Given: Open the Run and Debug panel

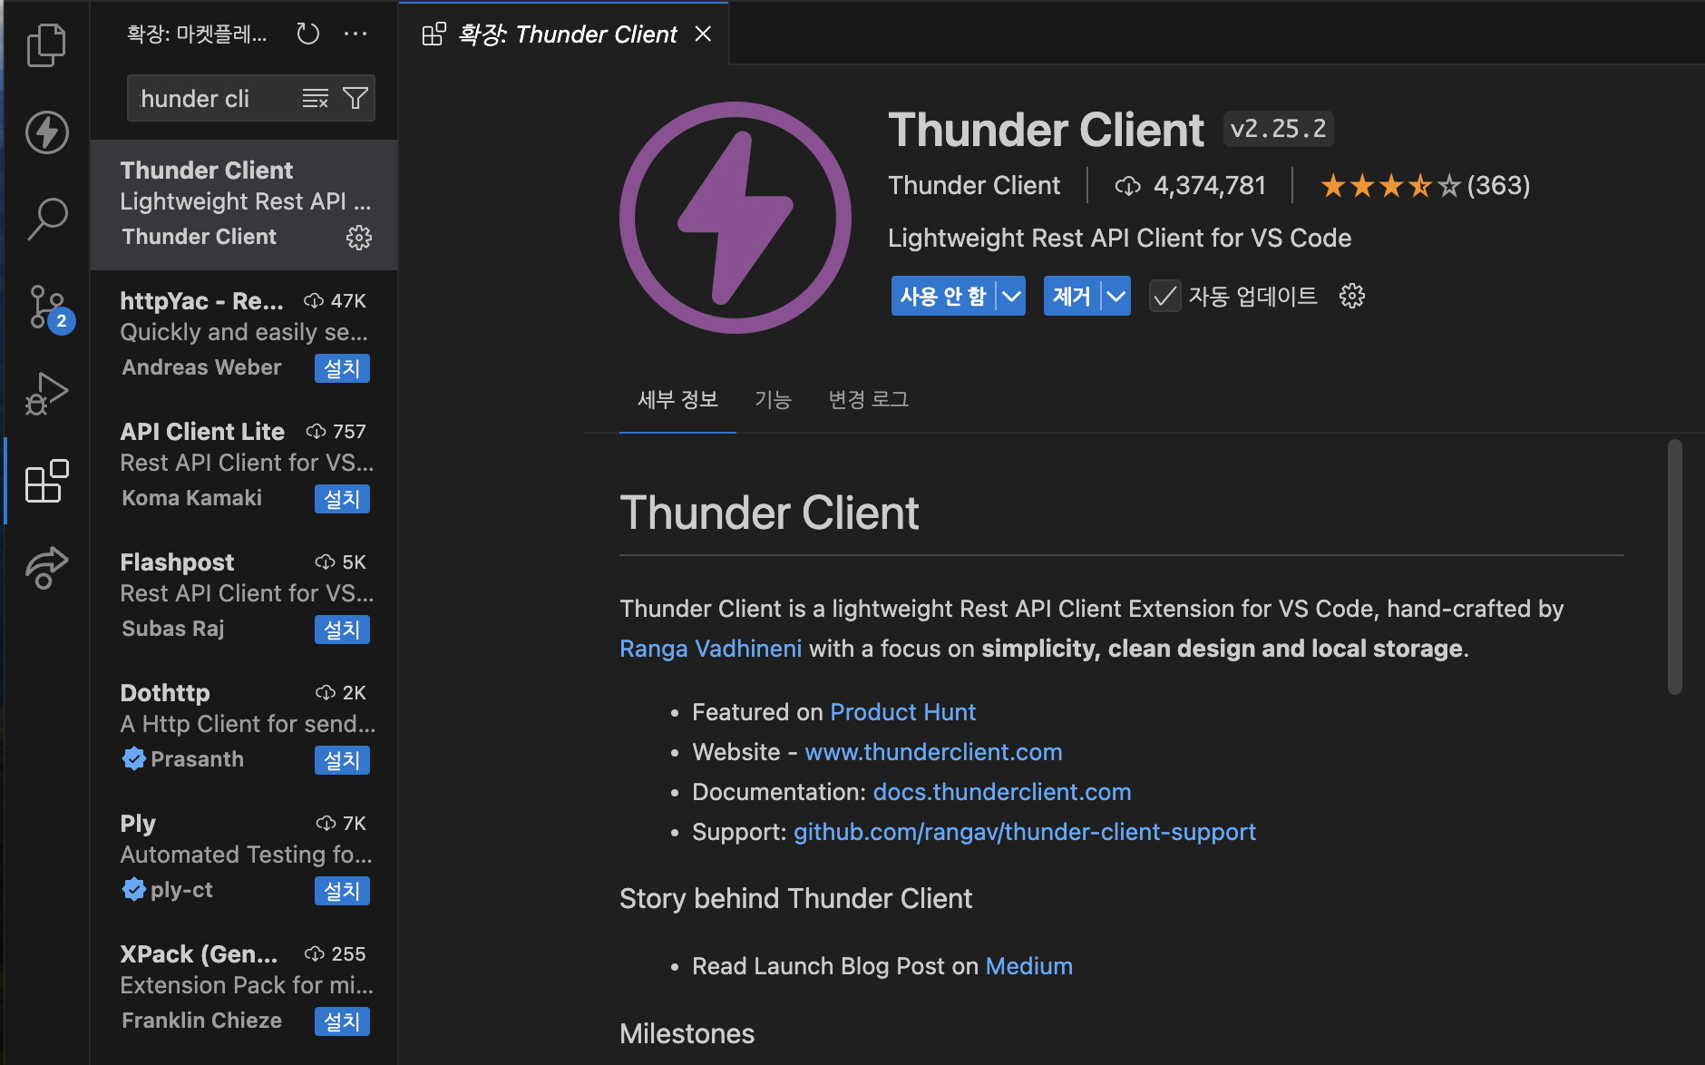Looking at the screenshot, I should coord(46,393).
